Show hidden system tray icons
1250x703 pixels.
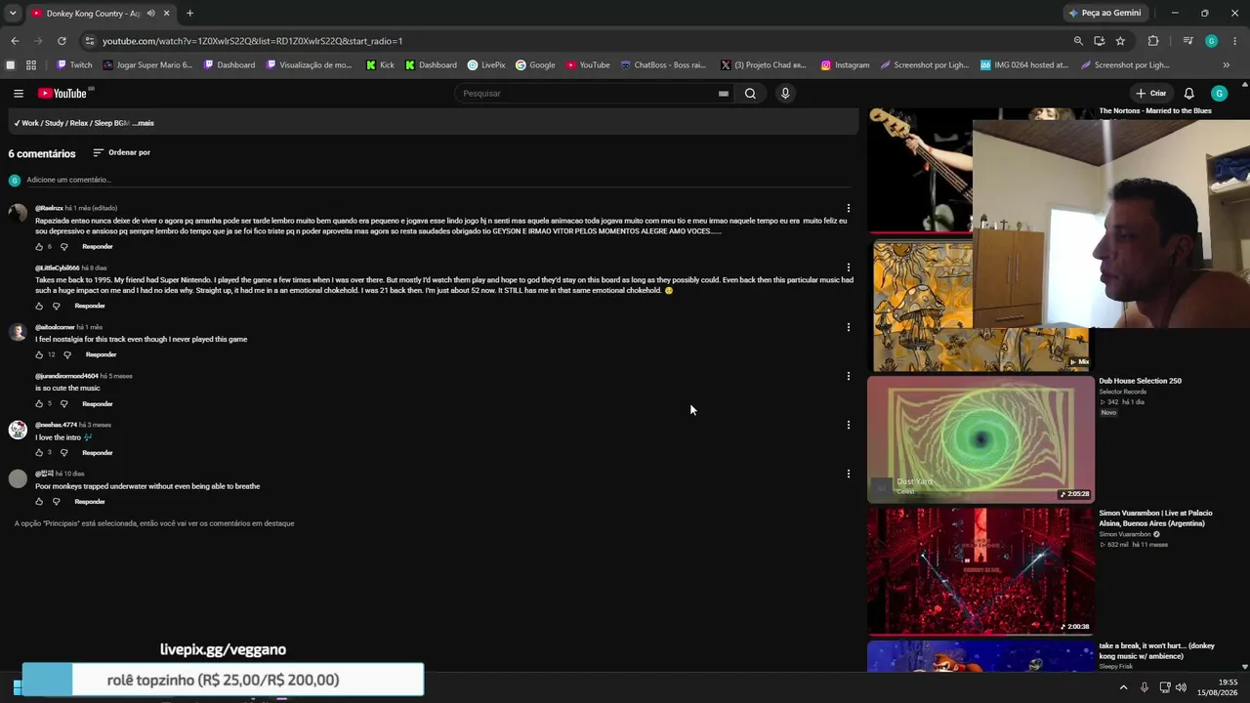coord(1123,687)
